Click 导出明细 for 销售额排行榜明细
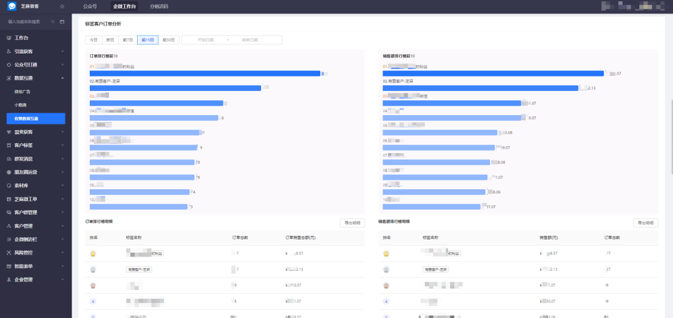 pos(646,223)
